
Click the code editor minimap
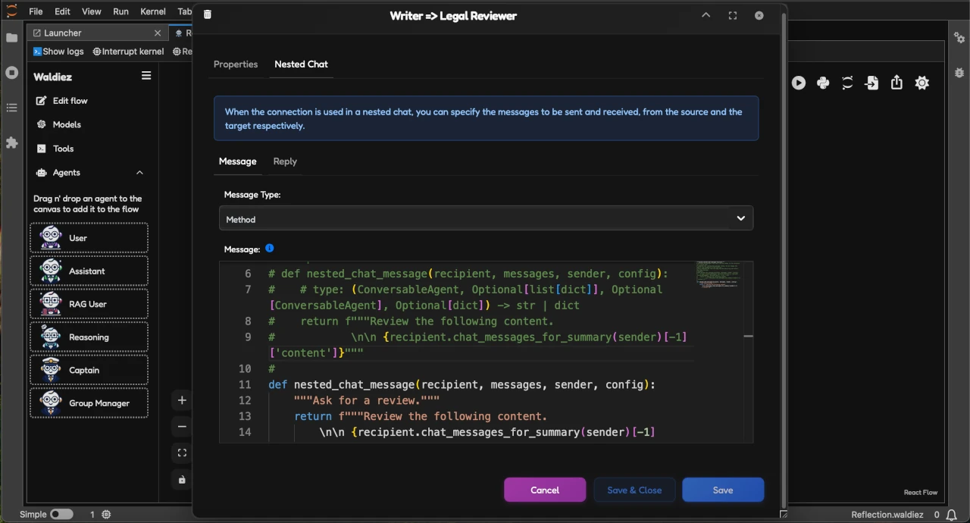coord(717,275)
